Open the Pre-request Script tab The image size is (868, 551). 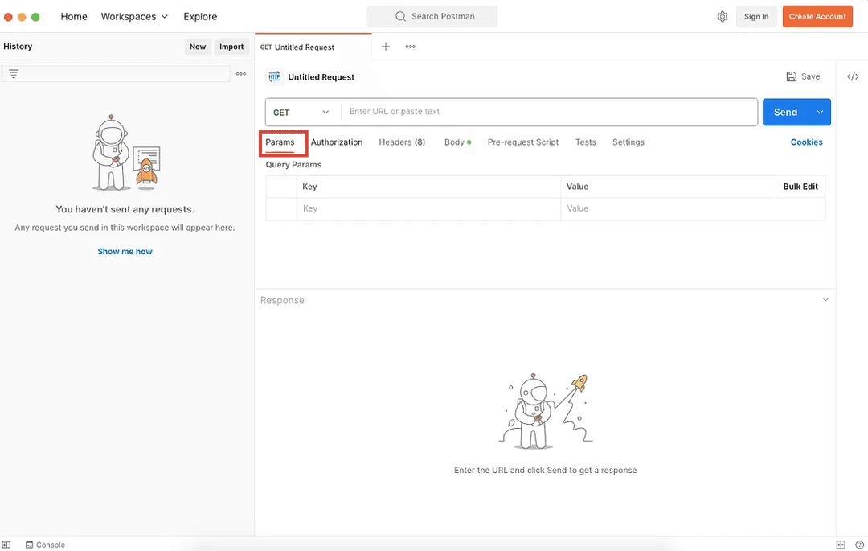click(523, 142)
